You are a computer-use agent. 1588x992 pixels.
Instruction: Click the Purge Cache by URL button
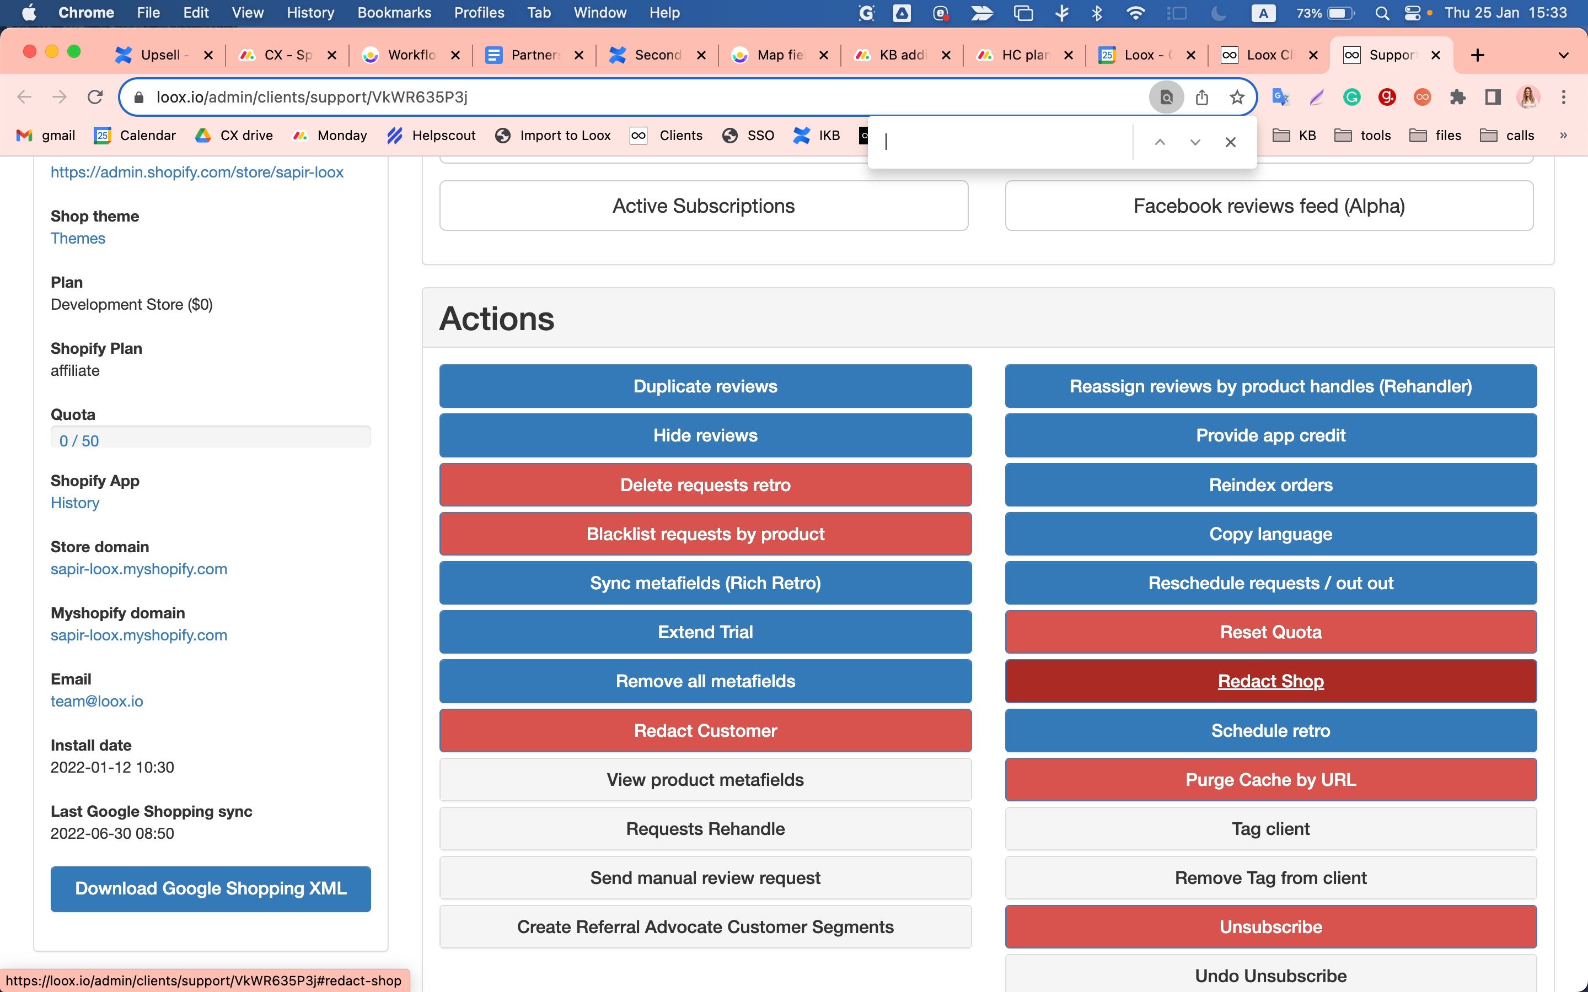(x=1270, y=779)
